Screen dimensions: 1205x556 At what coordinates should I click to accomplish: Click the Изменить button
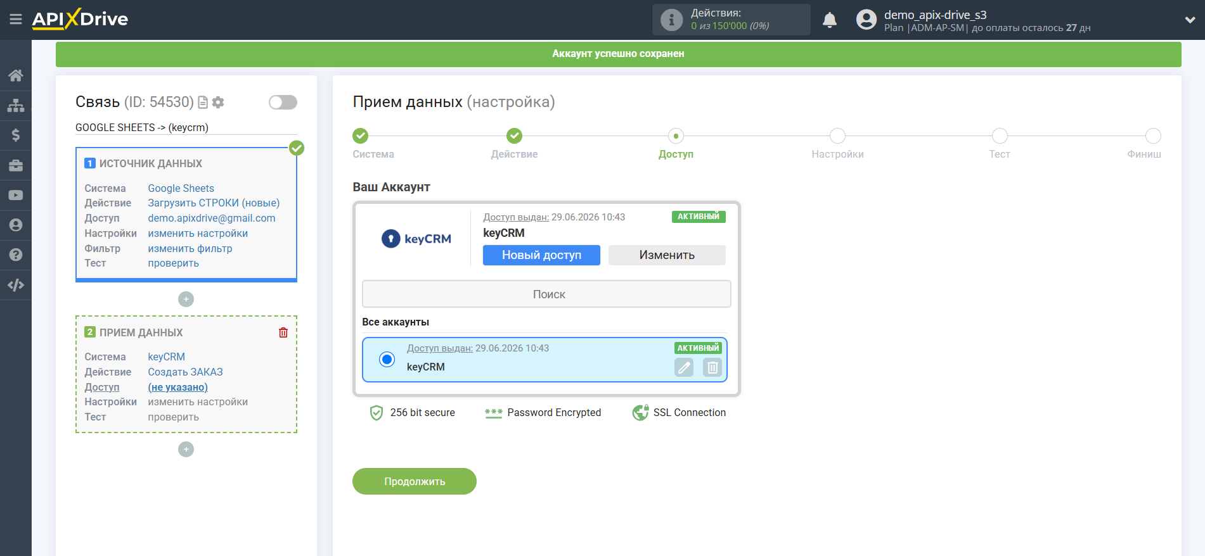coord(667,255)
